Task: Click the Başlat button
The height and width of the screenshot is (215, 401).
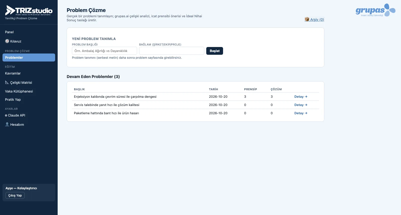Action: click(x=215, y=51)
